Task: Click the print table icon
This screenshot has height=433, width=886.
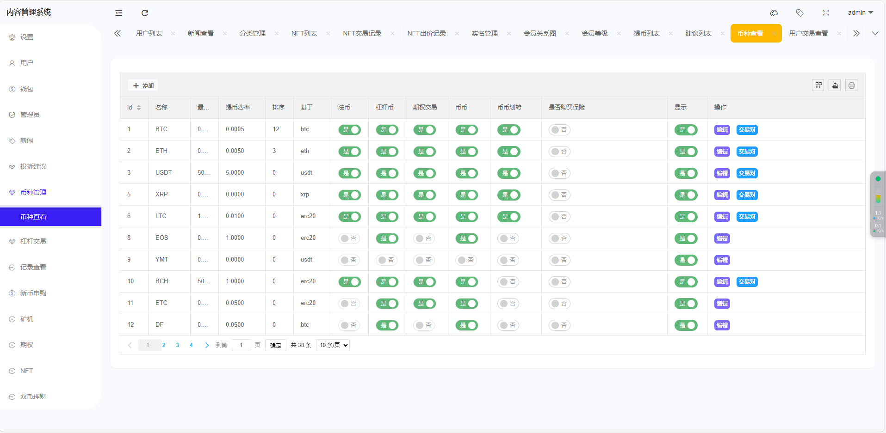Action: coord(852,85)
